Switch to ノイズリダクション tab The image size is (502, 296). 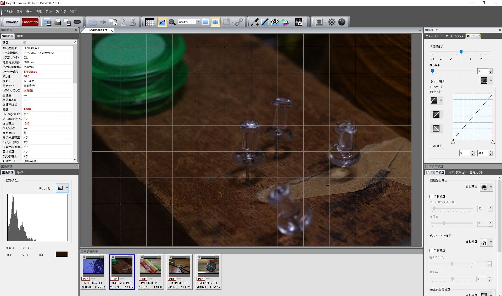point(457,173)
